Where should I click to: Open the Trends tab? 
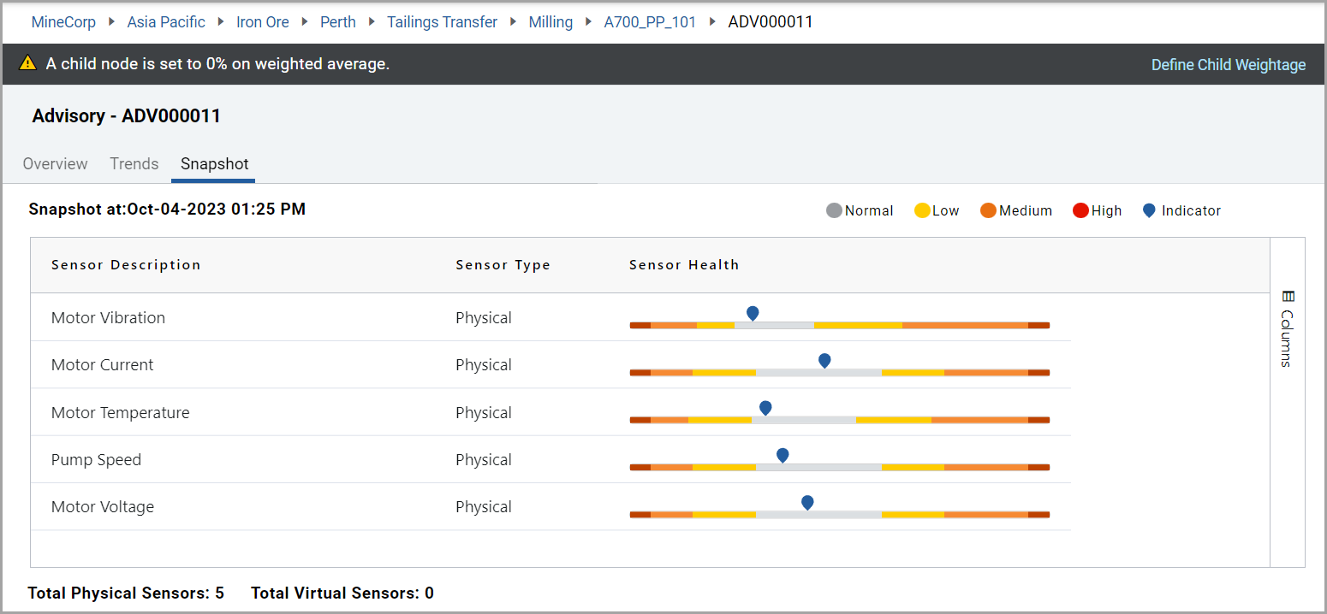tap(134, 163)
